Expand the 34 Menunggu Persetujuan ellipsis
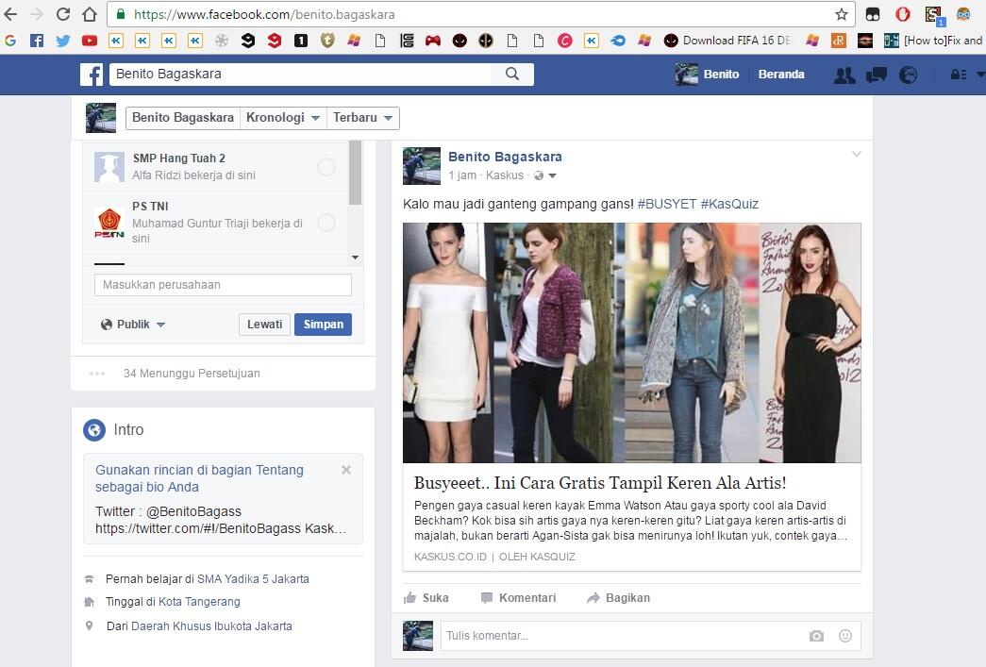The image size is (986, 667). click(x=97, y=374)
